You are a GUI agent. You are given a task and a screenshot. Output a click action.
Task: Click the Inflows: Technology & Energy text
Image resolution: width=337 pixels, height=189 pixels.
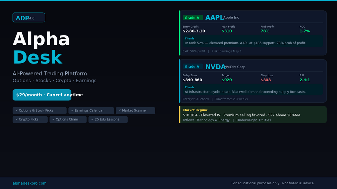point(206,120)
